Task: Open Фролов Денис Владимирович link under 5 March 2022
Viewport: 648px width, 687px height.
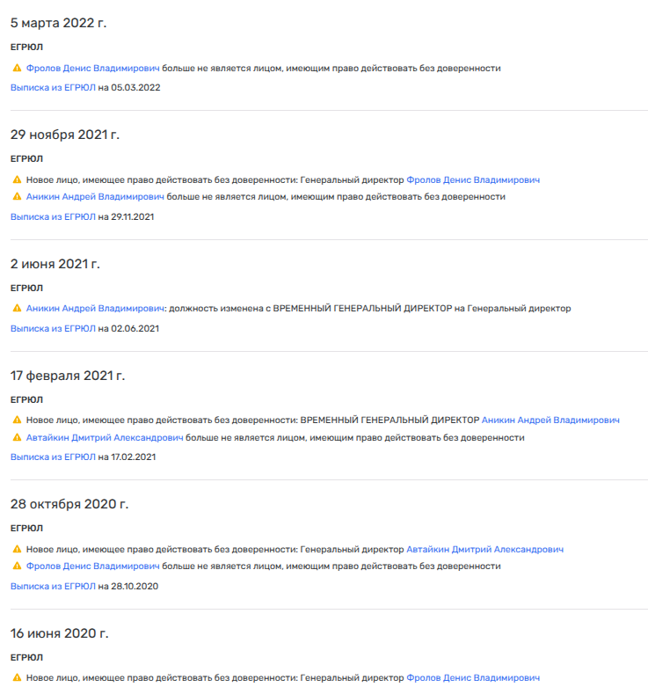Action: point(93,69)
